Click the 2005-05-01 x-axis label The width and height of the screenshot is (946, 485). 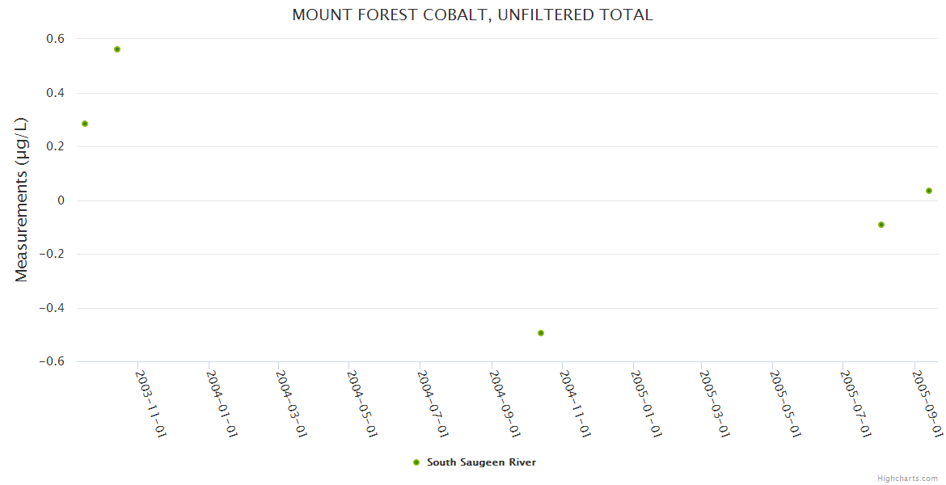click(785, 403)
